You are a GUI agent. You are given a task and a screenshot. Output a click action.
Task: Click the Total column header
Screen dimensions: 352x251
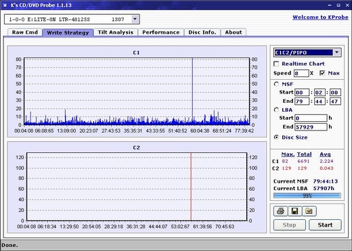(304, 154)
